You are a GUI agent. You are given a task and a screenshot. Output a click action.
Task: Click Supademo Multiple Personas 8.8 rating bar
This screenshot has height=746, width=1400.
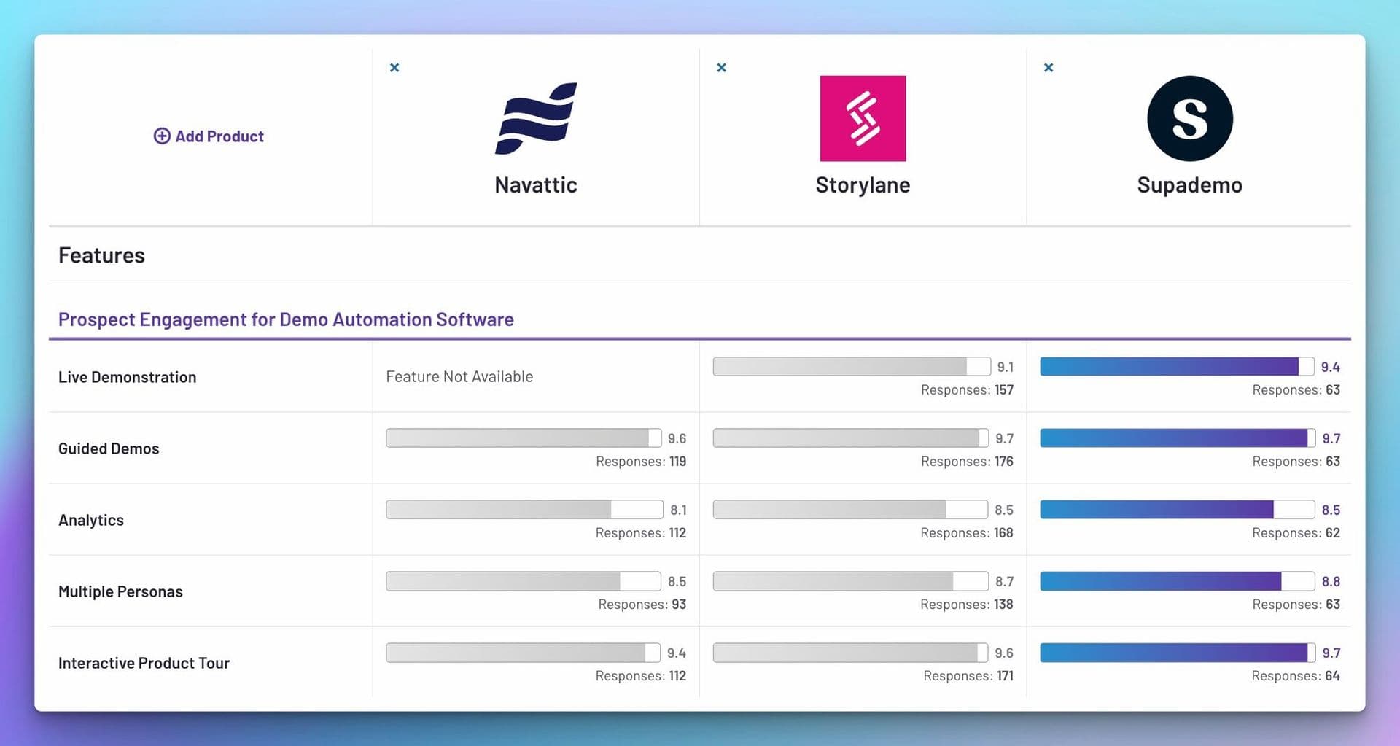(1178, 581)
